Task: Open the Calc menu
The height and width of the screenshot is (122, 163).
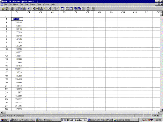Action: [21, 4]
